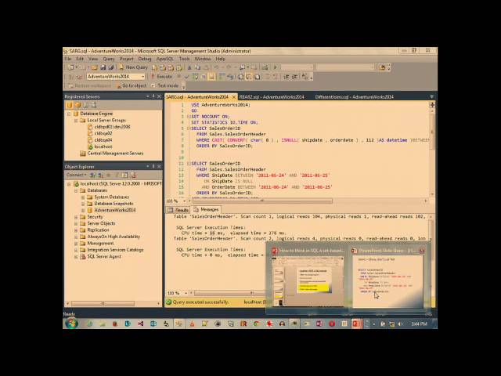Switch to the RBAR2.sql query tab
The image size is (501, 376).
[x=272, y=97]
